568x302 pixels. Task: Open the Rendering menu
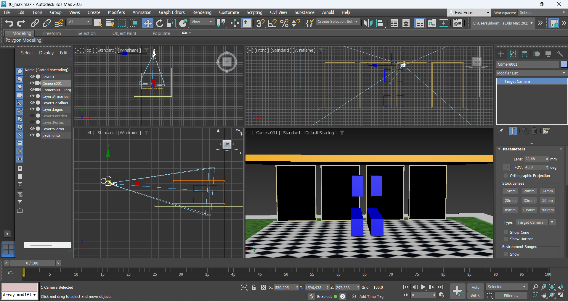pyautogui.click(x=202, y=12)
